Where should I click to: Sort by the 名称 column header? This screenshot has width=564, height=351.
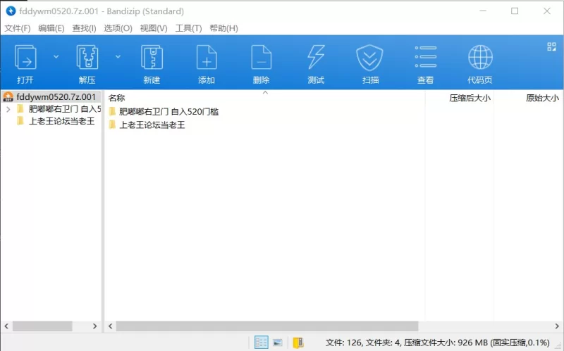pyautogui.click(x=116, y=98)
